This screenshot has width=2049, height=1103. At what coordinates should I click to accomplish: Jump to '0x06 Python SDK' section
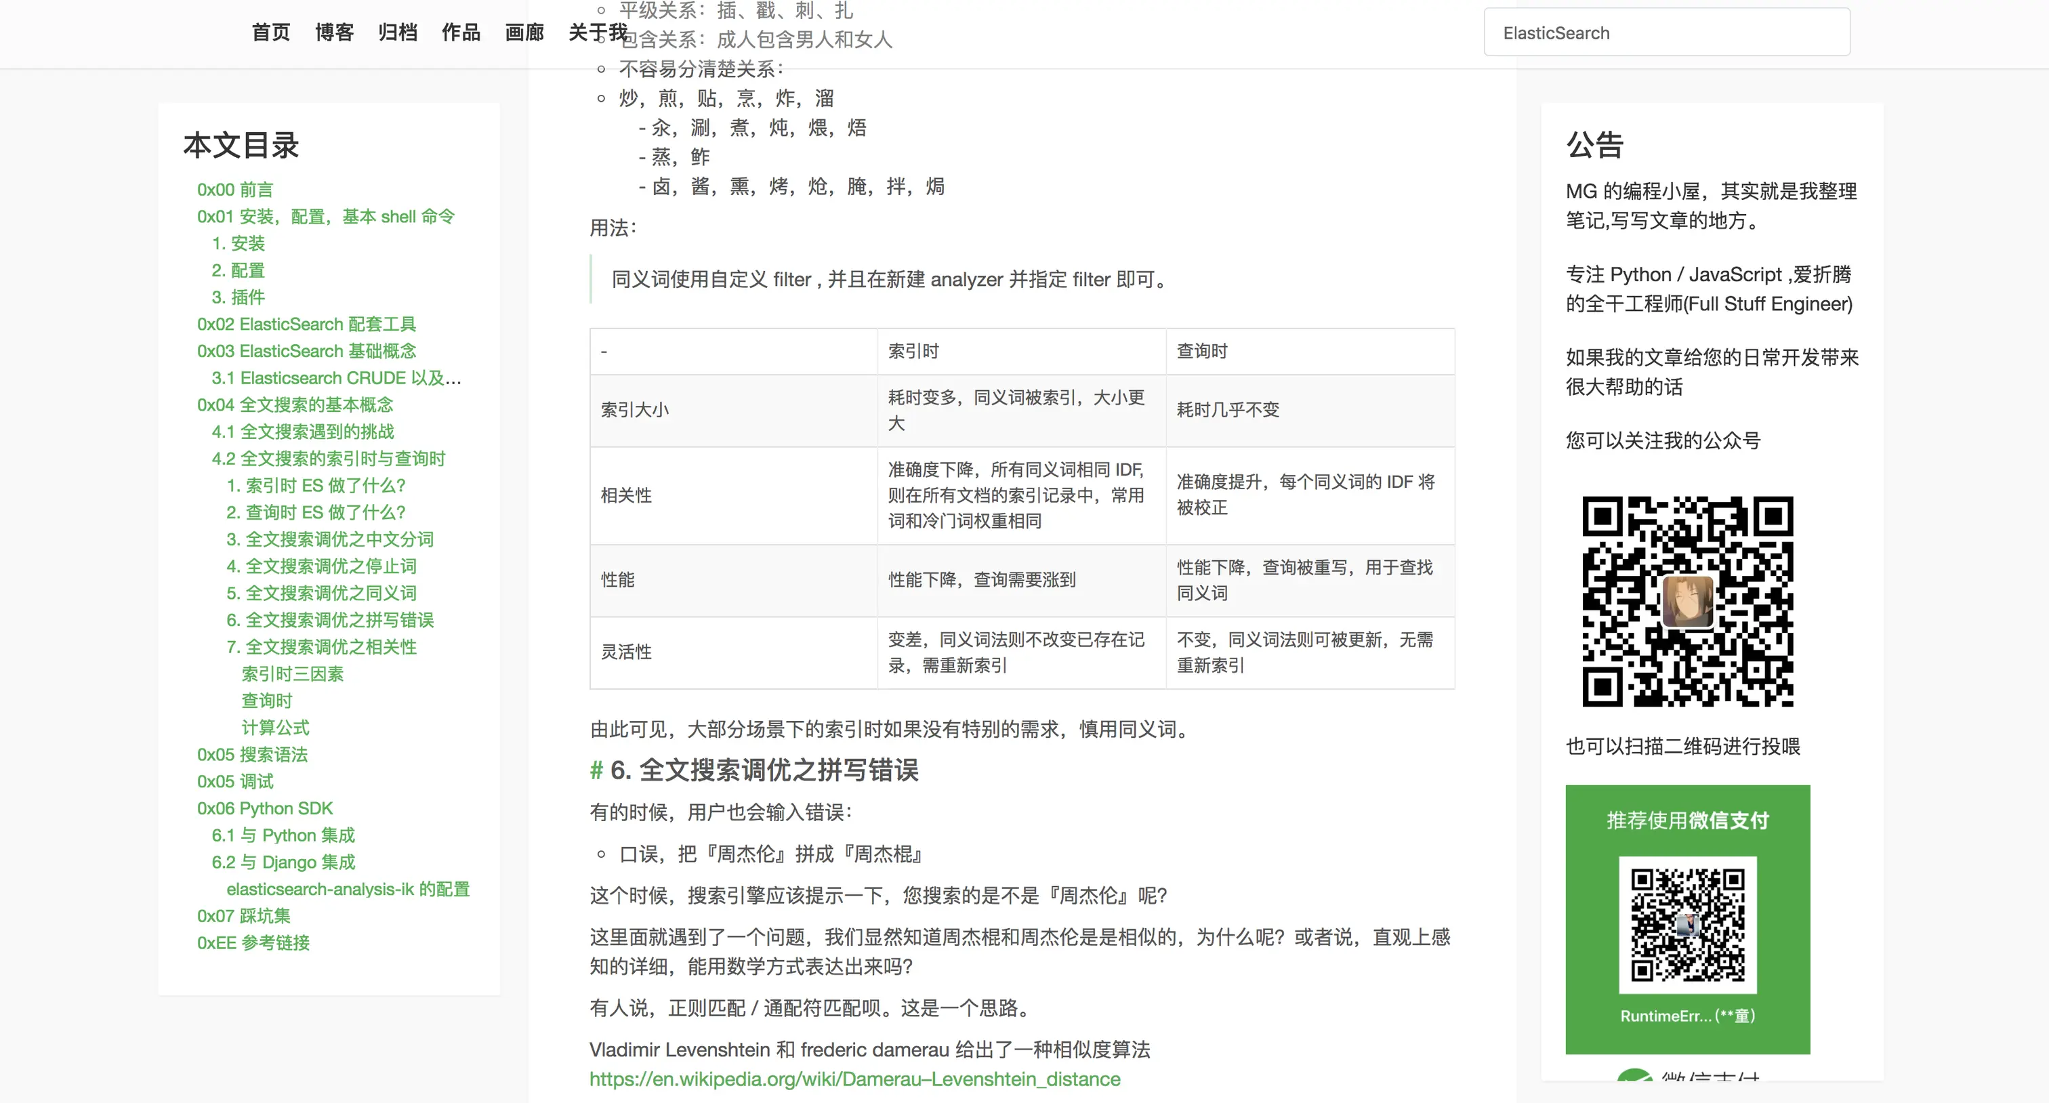pyautogui.click(x=265, y=809)
